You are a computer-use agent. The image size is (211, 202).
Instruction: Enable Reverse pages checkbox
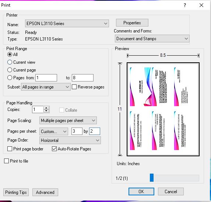(x=74, y=87)
